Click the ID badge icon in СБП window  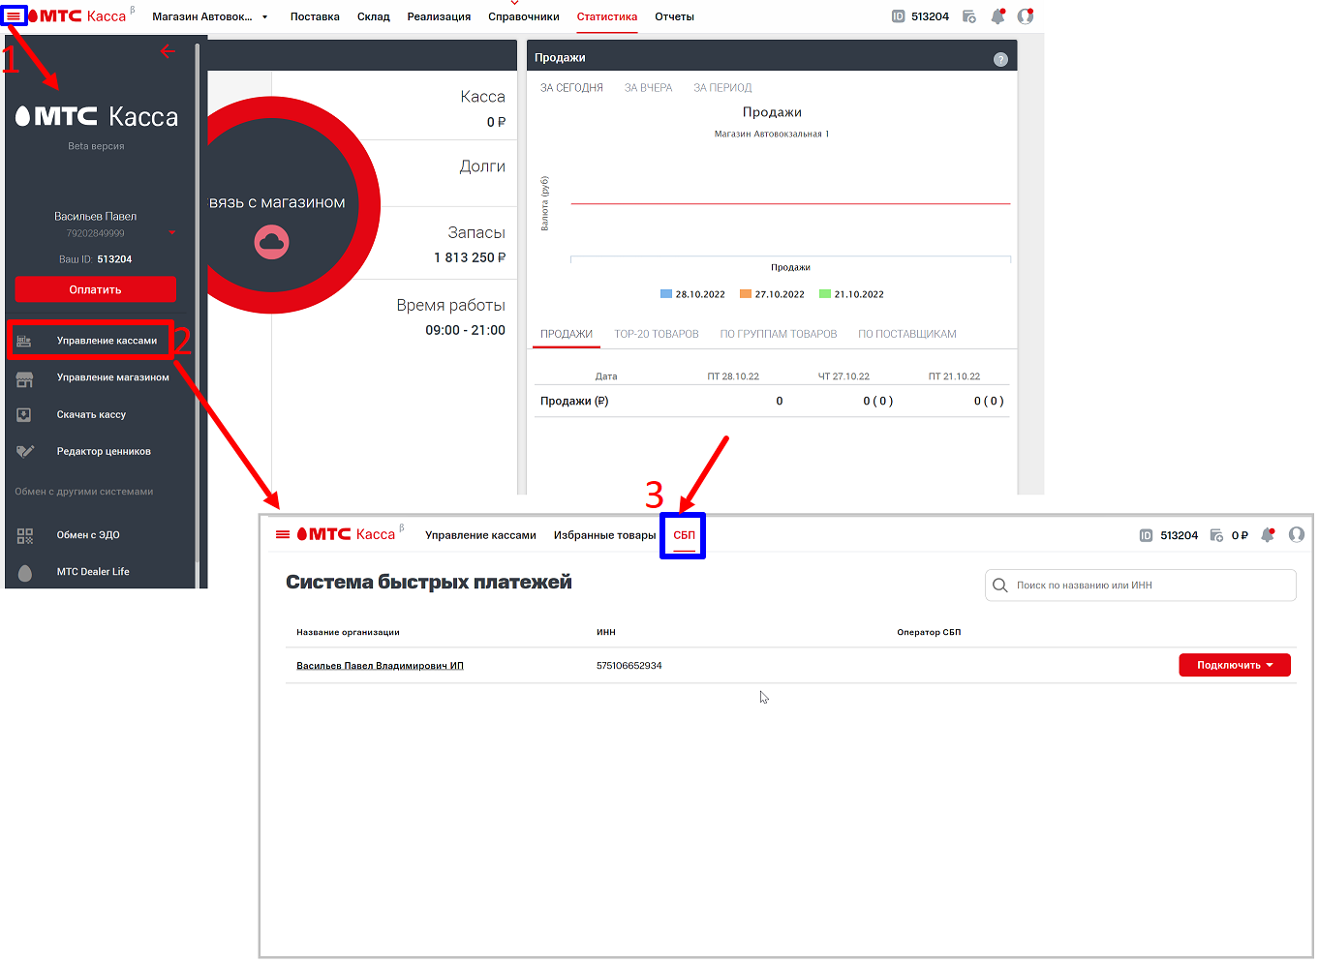pos(1146,535)
